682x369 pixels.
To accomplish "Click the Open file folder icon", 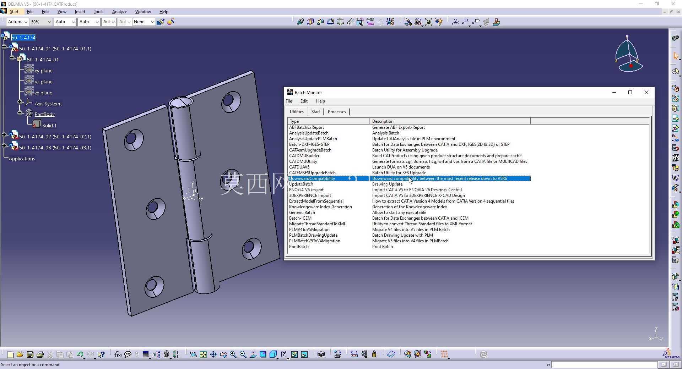I will 20,354.
